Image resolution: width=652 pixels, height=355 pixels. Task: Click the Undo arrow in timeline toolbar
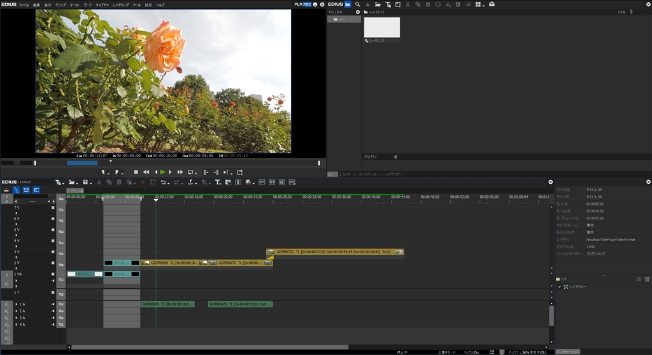[x=163, y=183]
